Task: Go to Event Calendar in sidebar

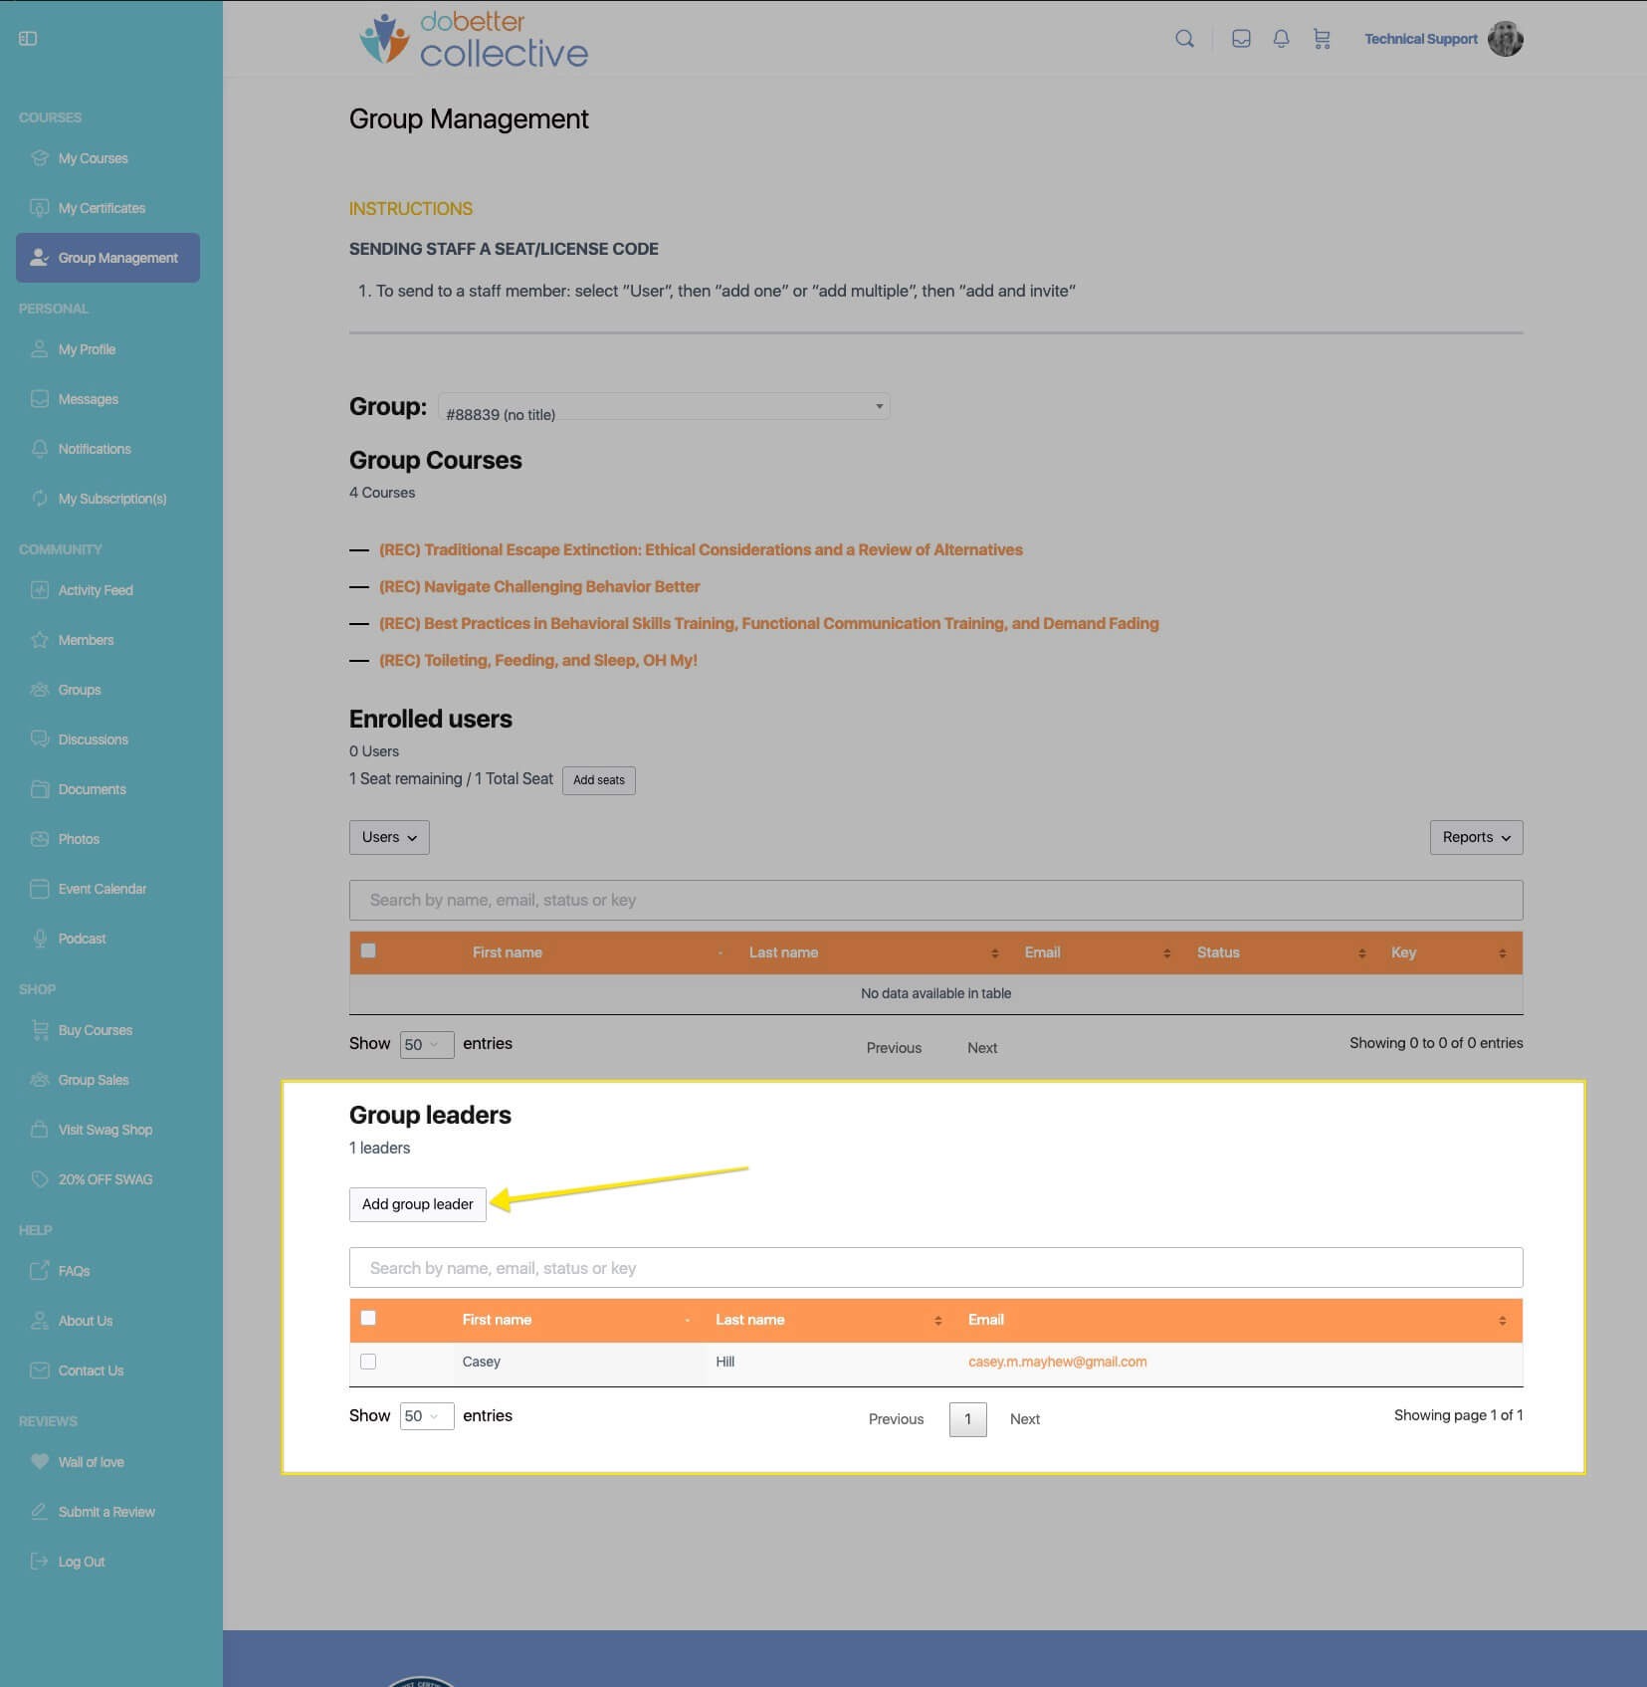Action: click(102, 889)
